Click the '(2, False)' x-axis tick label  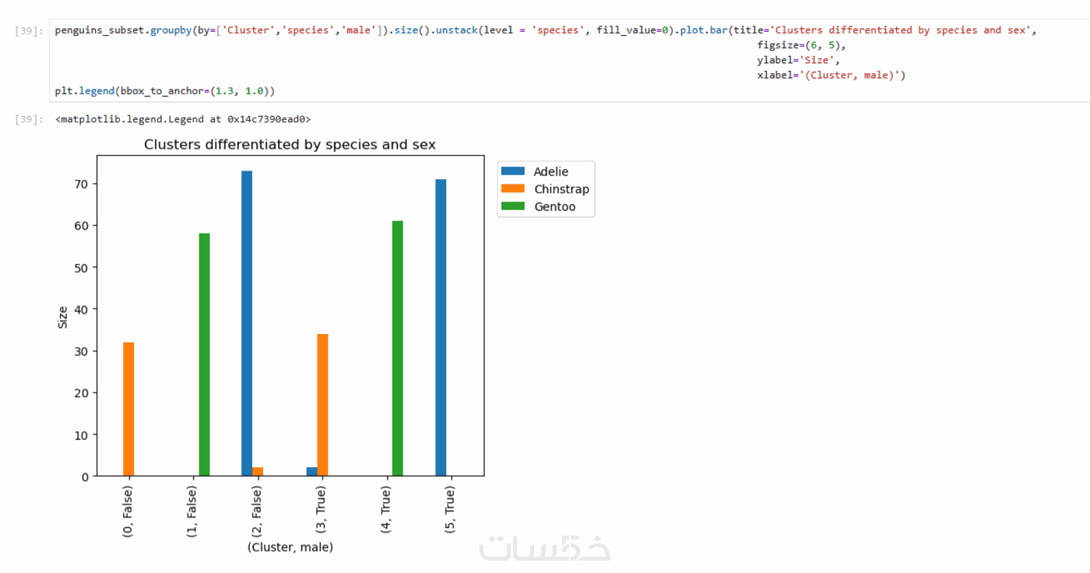coord(258,511)
